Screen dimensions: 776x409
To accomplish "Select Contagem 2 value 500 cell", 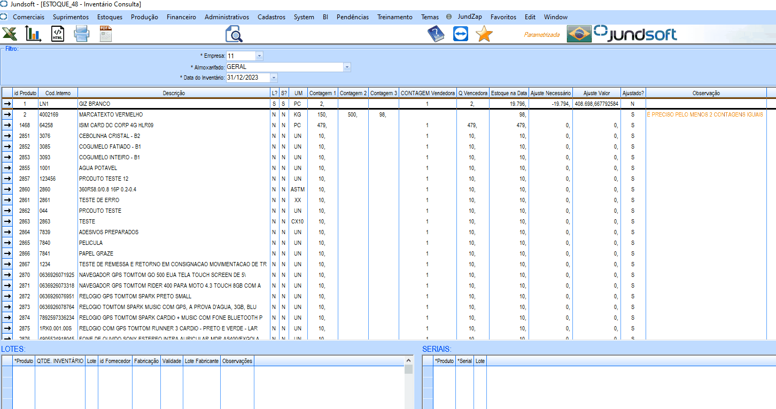I will pyautogui.click(x=353, y=114).
